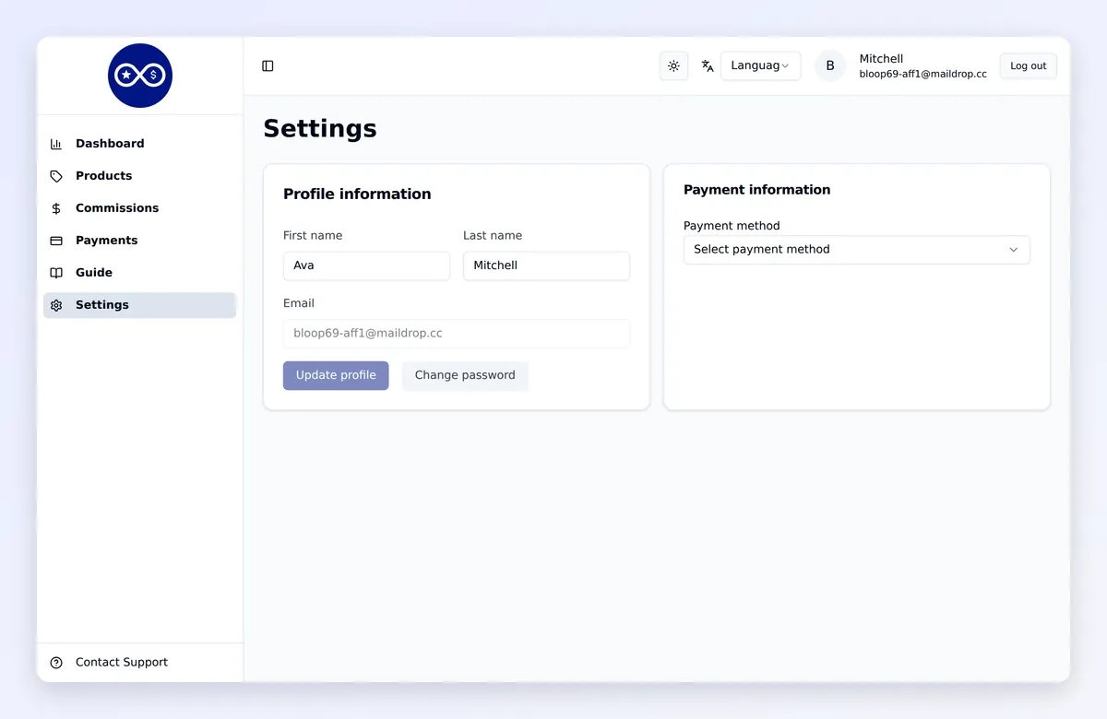Viewport: 1107px width, 719px height.
Task: Select Settings in the sidebar
Action: (x=139, y=305)
